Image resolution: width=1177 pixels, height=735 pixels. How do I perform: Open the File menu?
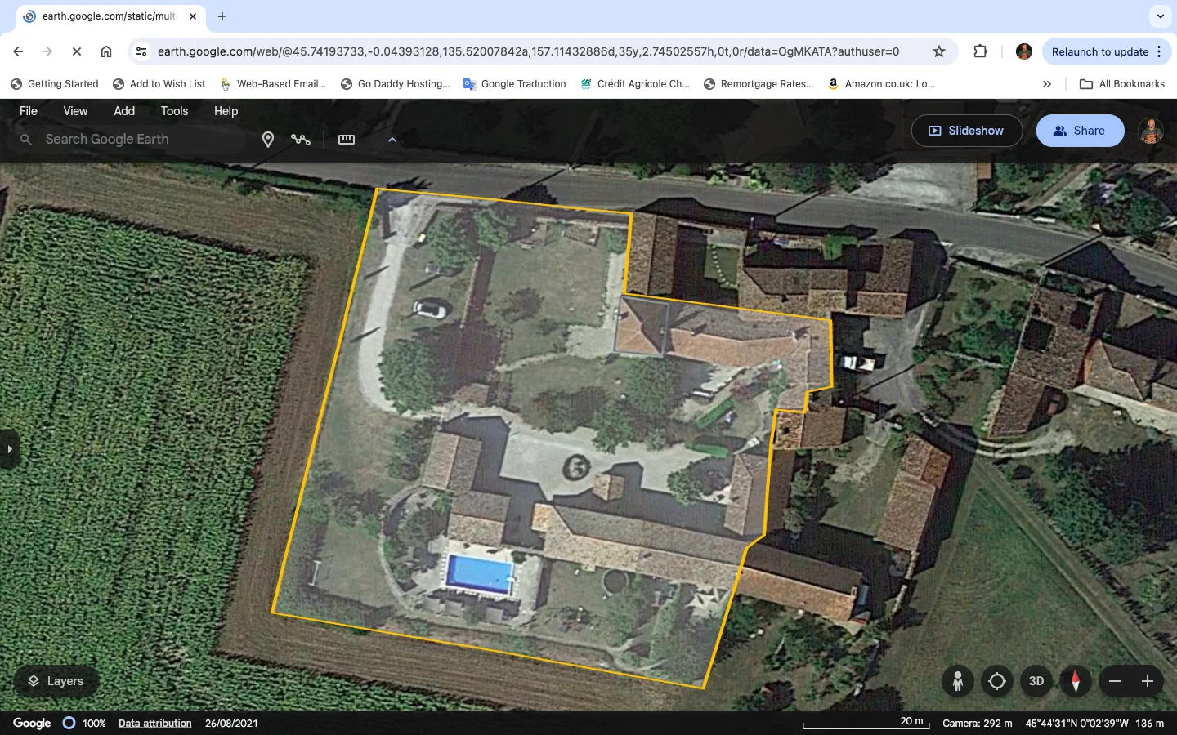[29, 111]
